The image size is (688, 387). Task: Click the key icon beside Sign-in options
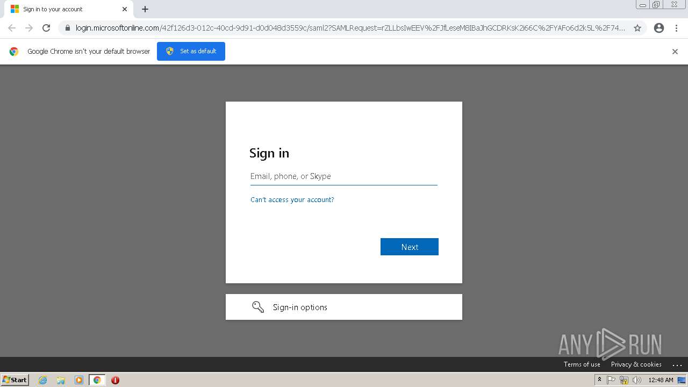click(x=258, y=307)
